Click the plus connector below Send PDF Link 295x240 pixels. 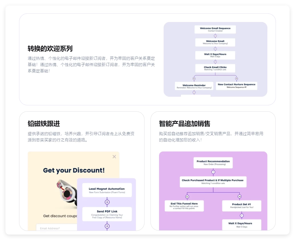107,226
